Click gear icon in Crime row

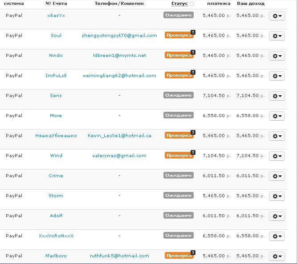(x=275, y=176)
